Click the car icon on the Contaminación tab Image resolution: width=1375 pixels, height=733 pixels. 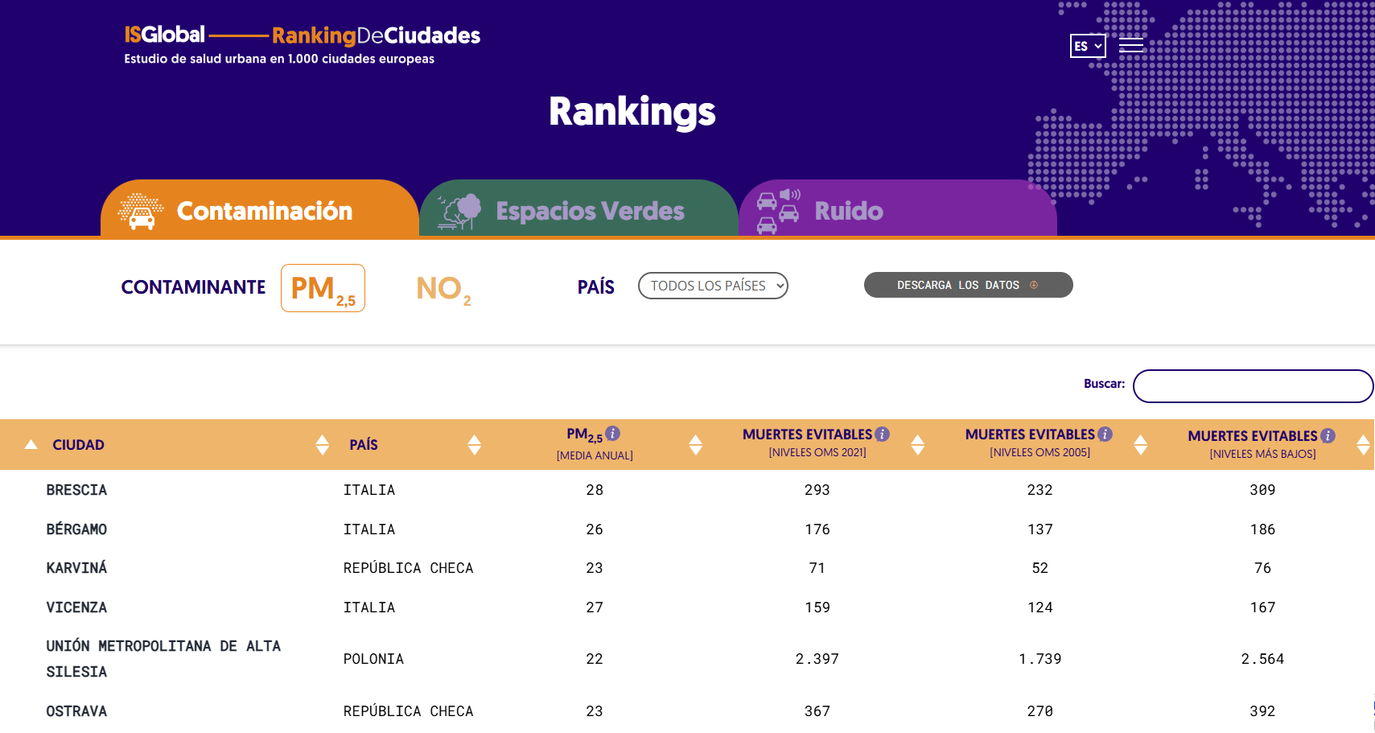pos(142,211)
